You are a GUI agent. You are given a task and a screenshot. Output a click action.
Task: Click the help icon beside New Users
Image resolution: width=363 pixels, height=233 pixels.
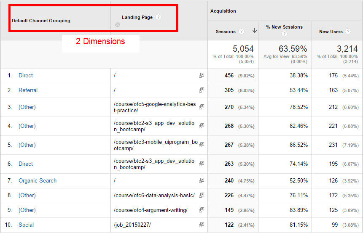coord(347,32)
